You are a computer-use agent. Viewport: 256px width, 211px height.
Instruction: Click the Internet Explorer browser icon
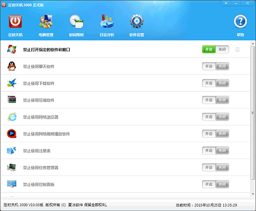[12, 117]
